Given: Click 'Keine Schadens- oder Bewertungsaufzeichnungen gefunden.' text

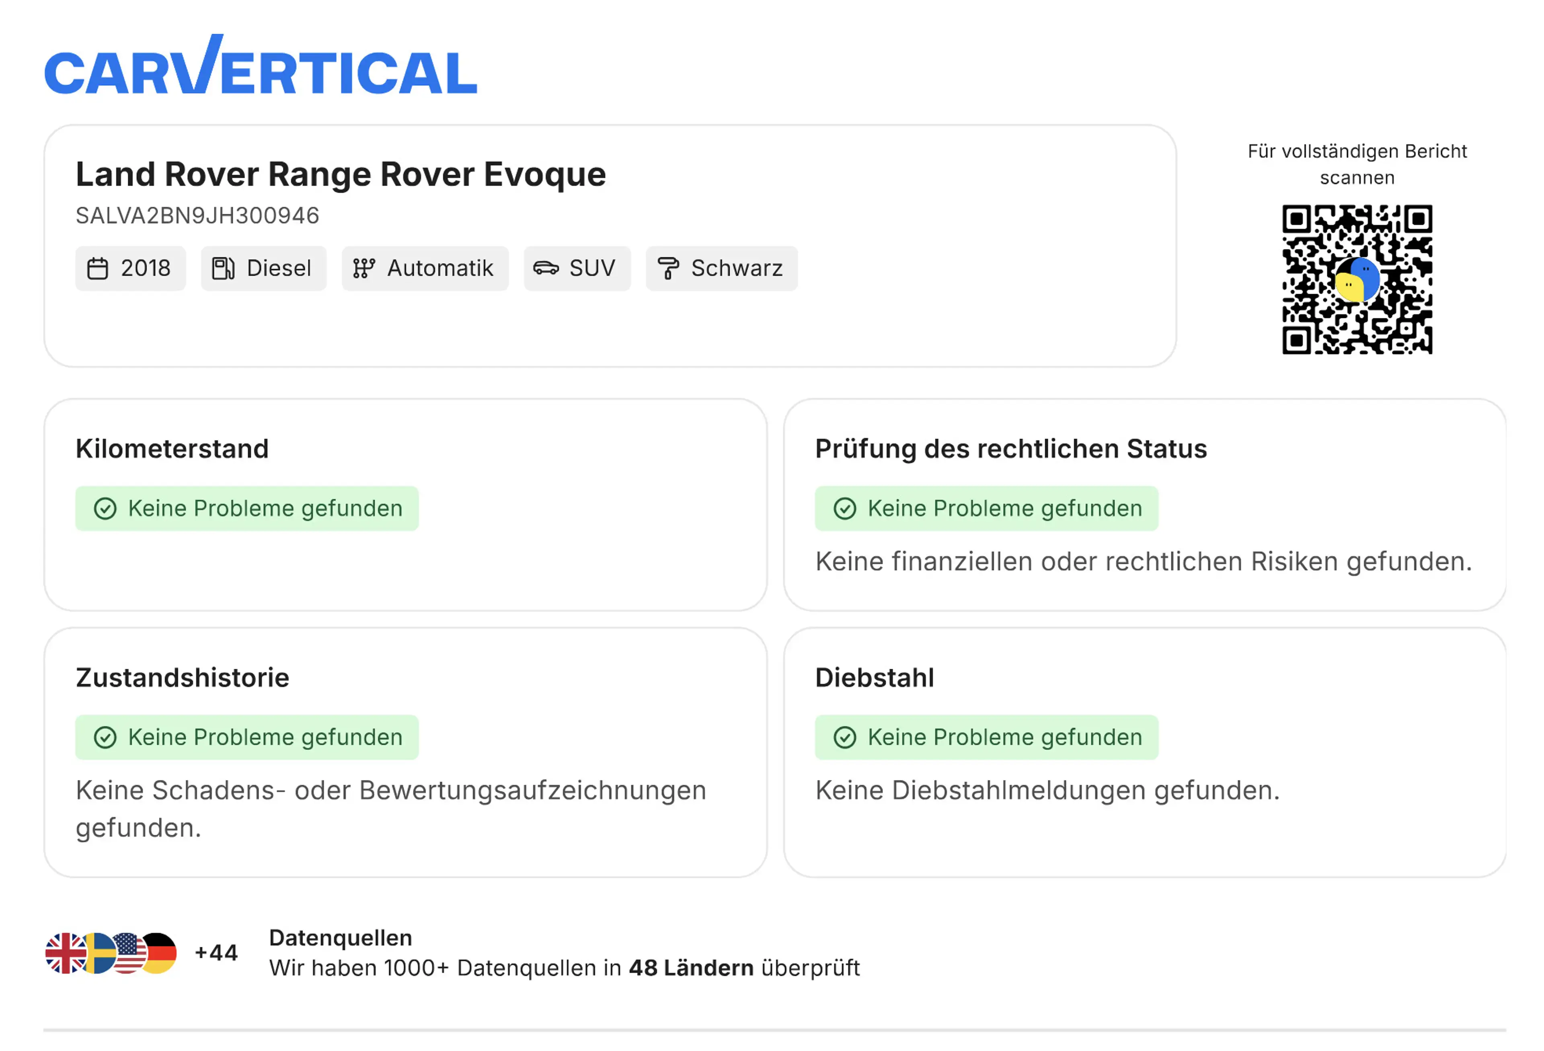Looking at the screenshot, I should (x=391, y=809).
